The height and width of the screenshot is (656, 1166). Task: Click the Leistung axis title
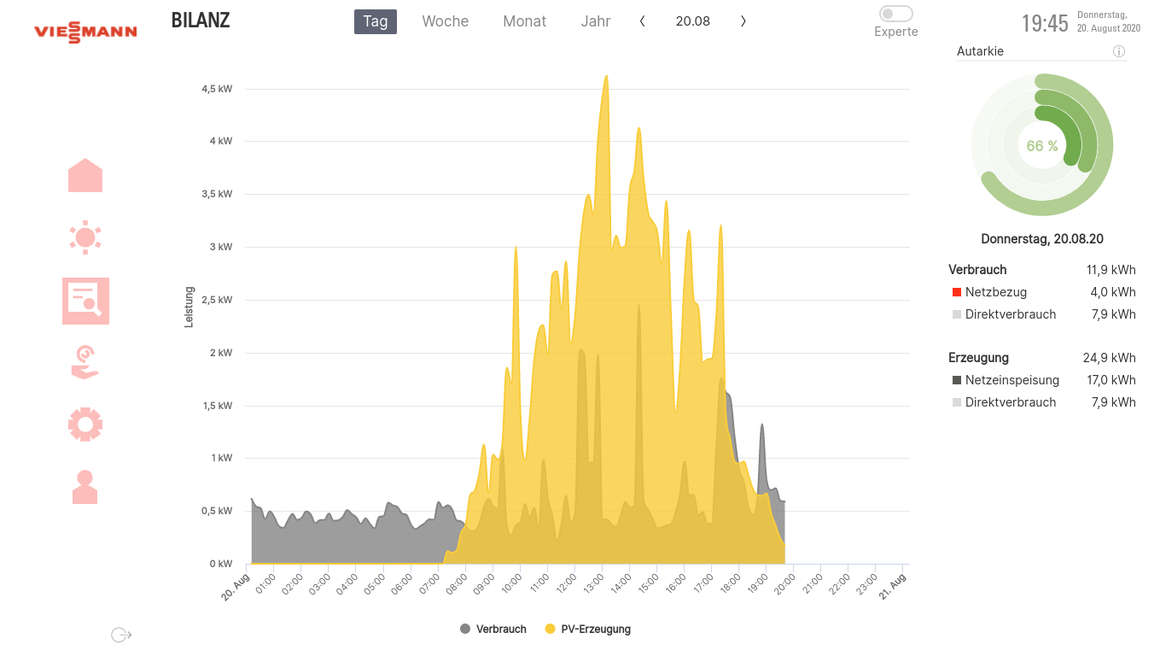pyautogui.click(x=189, y=307)
